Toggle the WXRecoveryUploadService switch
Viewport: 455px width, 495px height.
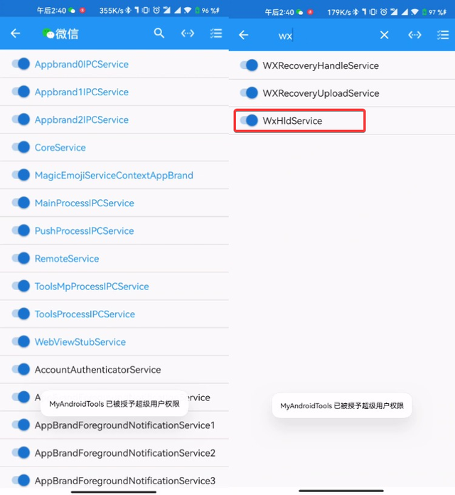(x=249, y=93)
